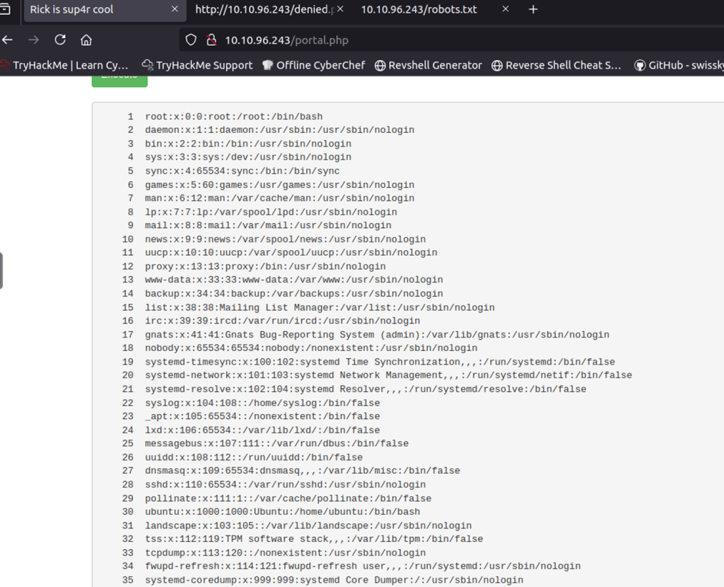Open the Reverse Shell Cheat Sheet bookmark
724x587 pixels.
(x=557, y=65)
